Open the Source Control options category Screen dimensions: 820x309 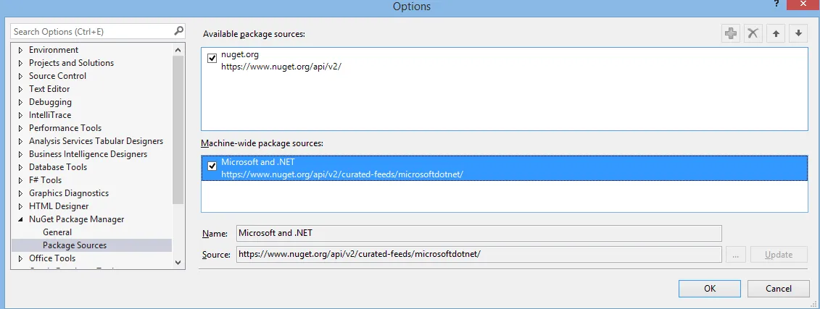(x=57, y=76)
